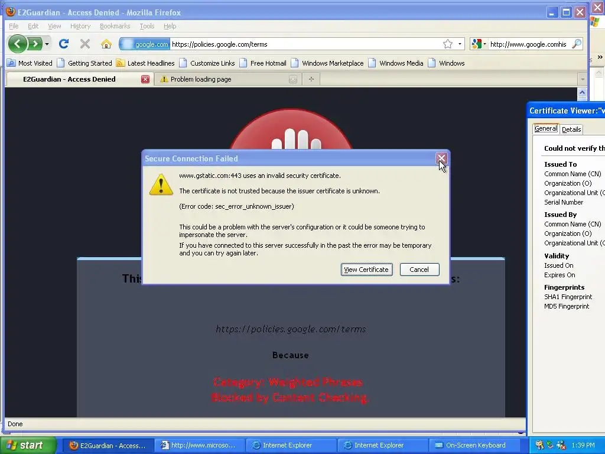Click the SHA1 Fingerprint label
The height and width of the screenshot is (454, 605).
[x=568, y=297]
